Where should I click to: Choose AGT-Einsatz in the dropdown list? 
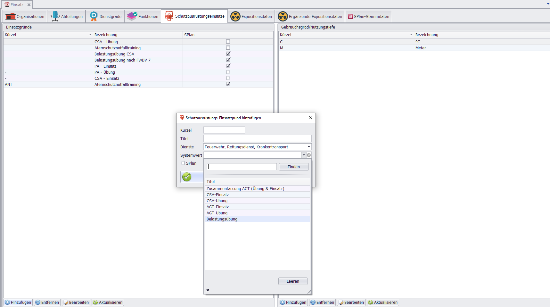coord(218,207)
